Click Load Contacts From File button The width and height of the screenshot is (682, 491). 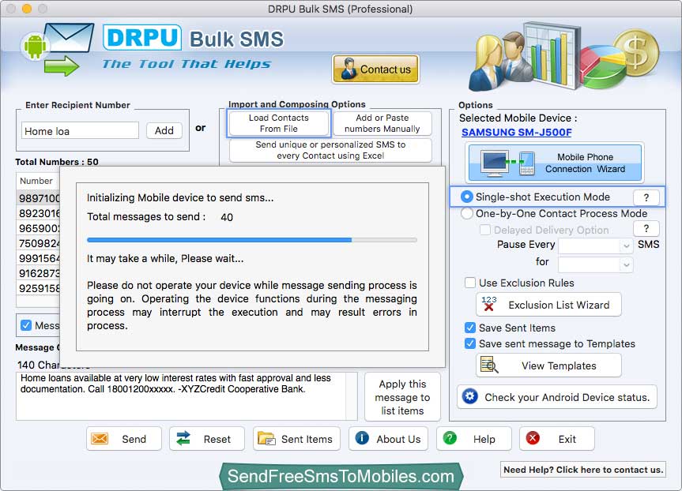click(279, 123)
